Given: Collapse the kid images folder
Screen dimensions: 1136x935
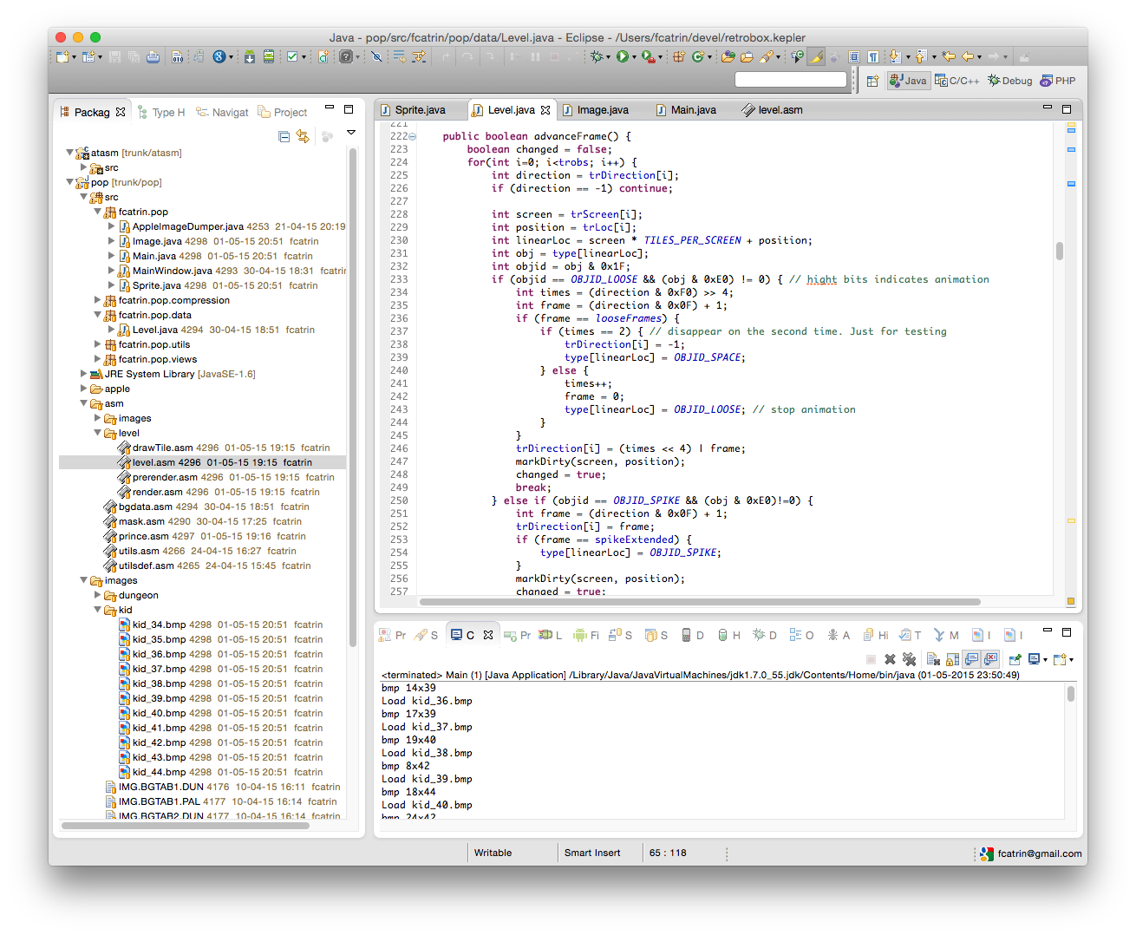Looking at the screenshot, I should coord(98,610).
